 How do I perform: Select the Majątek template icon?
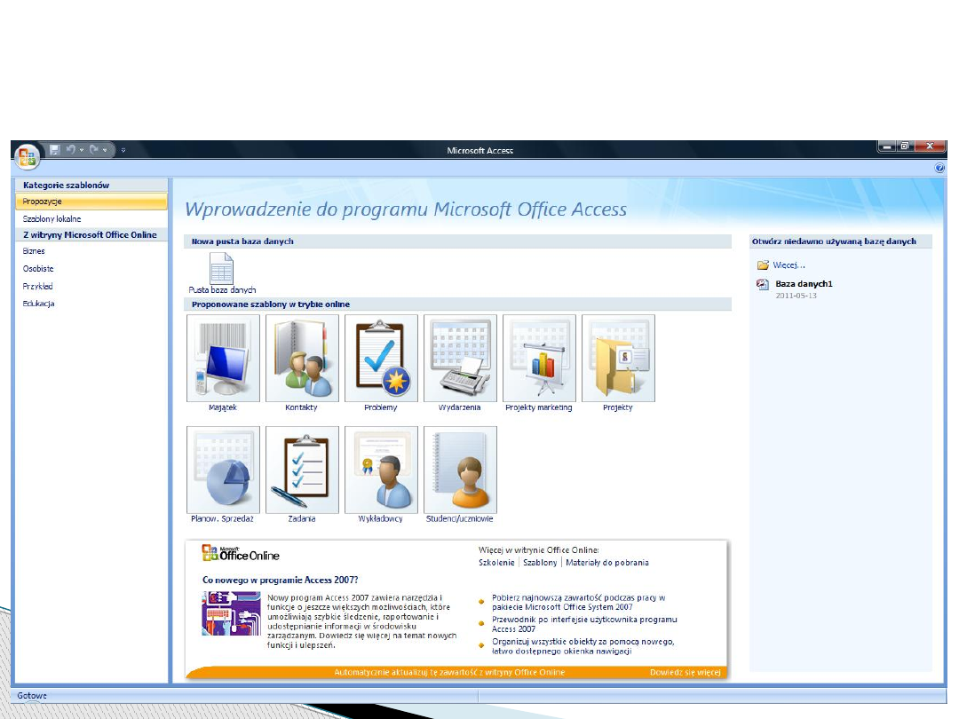223,359
